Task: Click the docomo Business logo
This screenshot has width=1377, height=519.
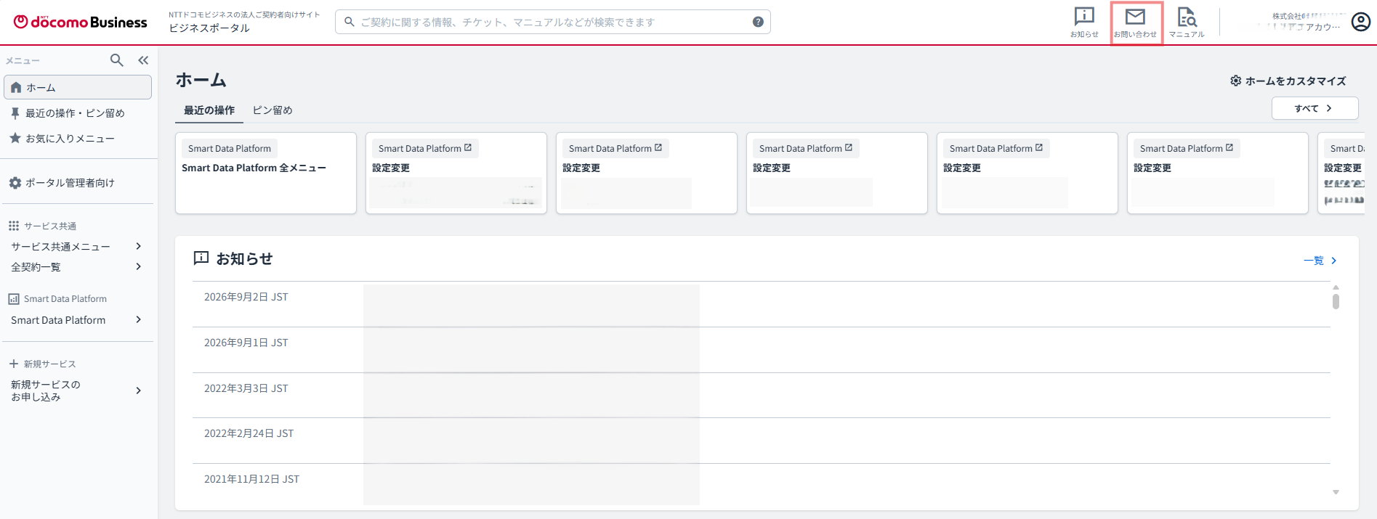Action: [81, 23]
